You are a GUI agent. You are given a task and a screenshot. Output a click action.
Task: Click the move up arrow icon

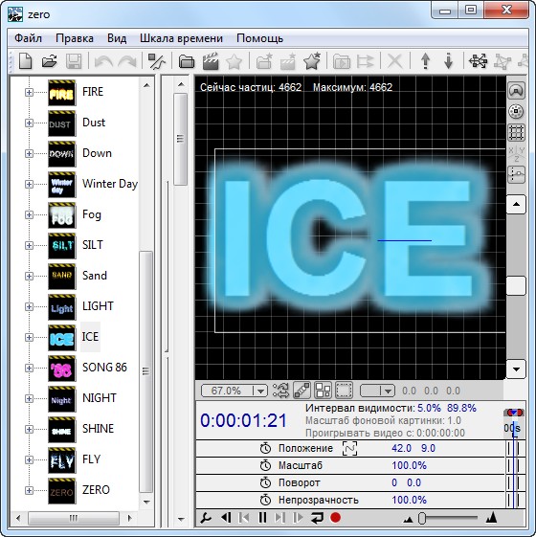[x=425, y=61]
